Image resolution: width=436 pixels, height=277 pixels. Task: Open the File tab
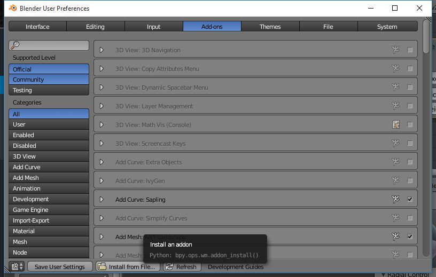pos(328,26)
